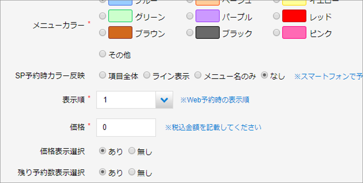Viewport: 363px width, 183px height.
Task: Click the light green color swatch
Action: pos(120,16)
